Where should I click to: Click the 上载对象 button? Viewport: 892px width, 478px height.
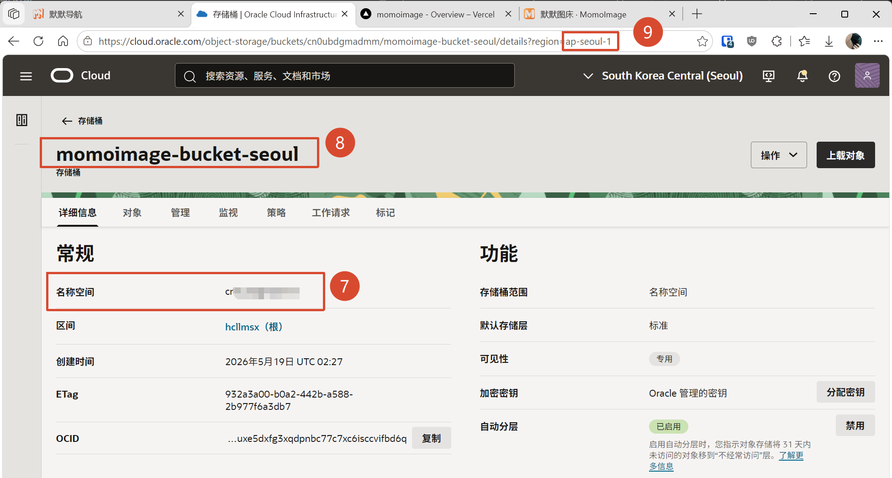pos(845,155)
